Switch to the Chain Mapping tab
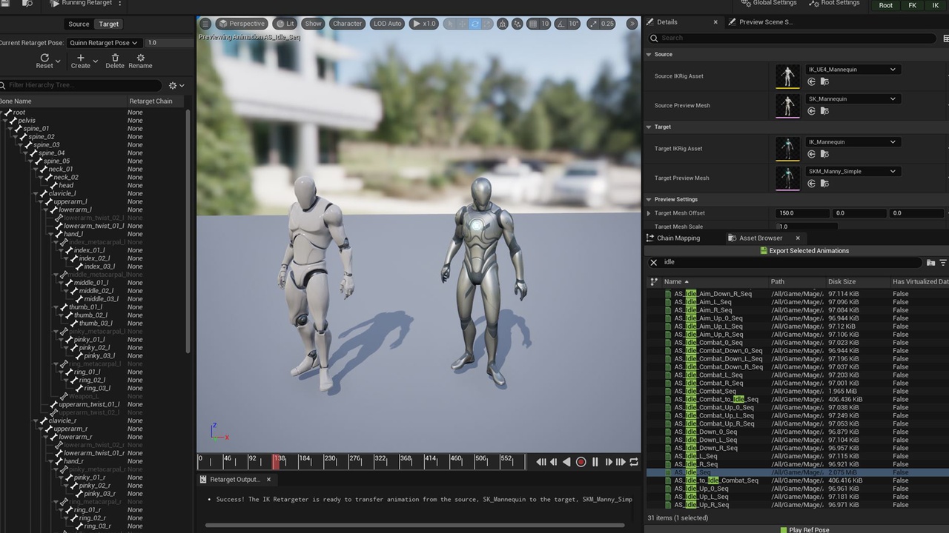Screen dimensions: 949x533 tap(678, 238)
